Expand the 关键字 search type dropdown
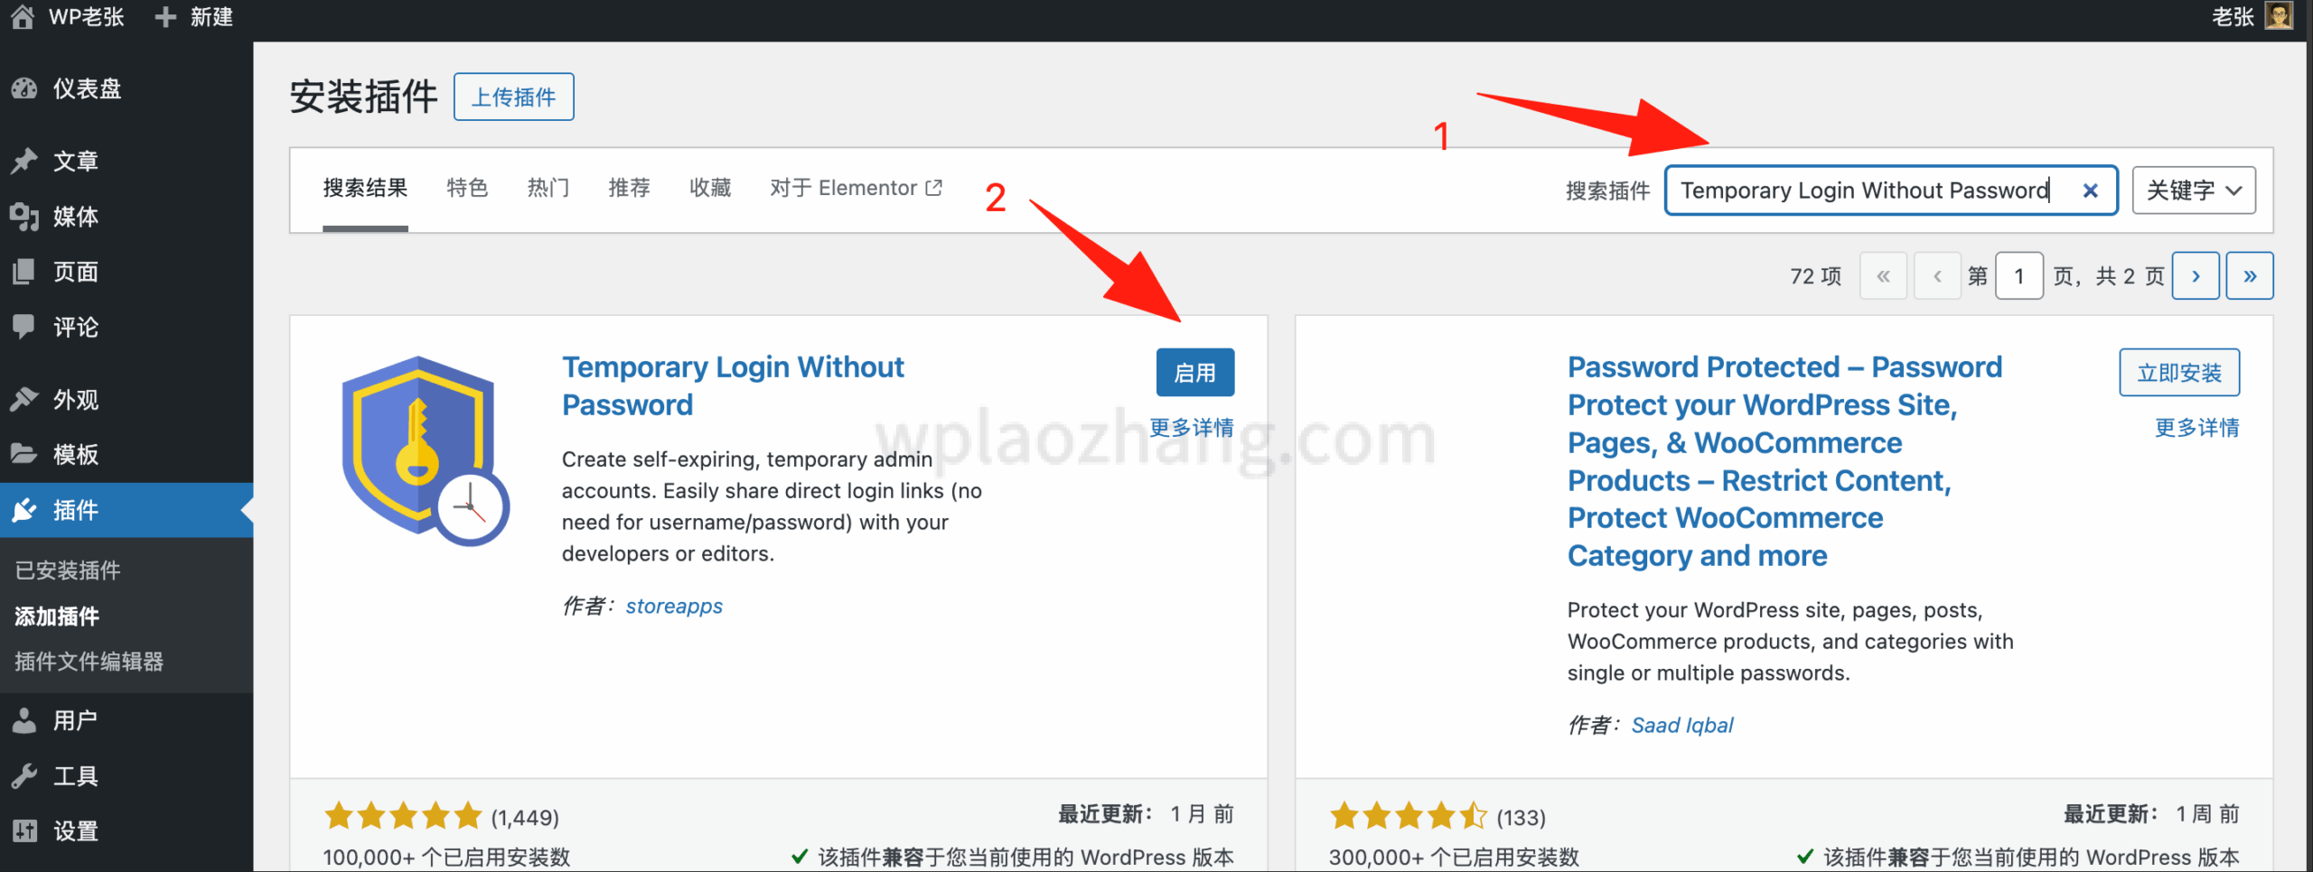Viewport: 2313px width, 872px height. 2194,190
